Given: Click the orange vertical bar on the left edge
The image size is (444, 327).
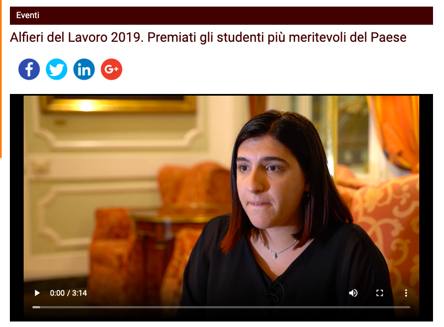Looking at the screenshot, I should [x=1, y=79].
